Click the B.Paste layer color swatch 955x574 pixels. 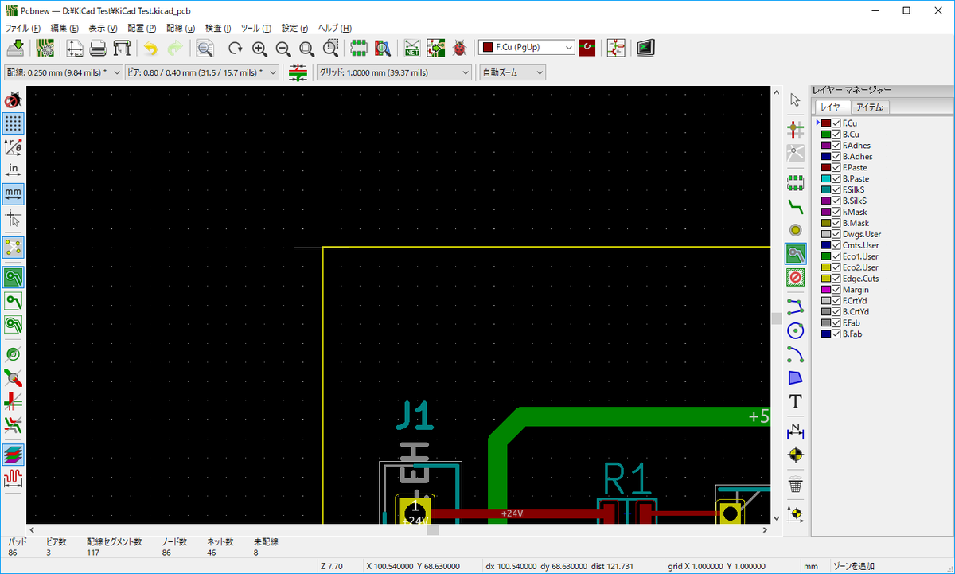[826, 179]
